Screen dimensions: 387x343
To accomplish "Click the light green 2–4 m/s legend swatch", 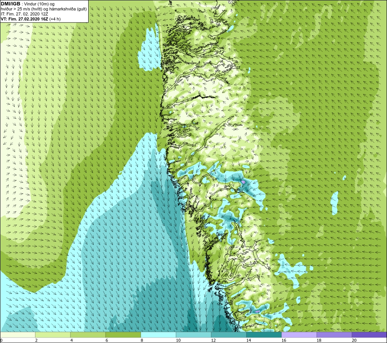I will coord(53,335).
